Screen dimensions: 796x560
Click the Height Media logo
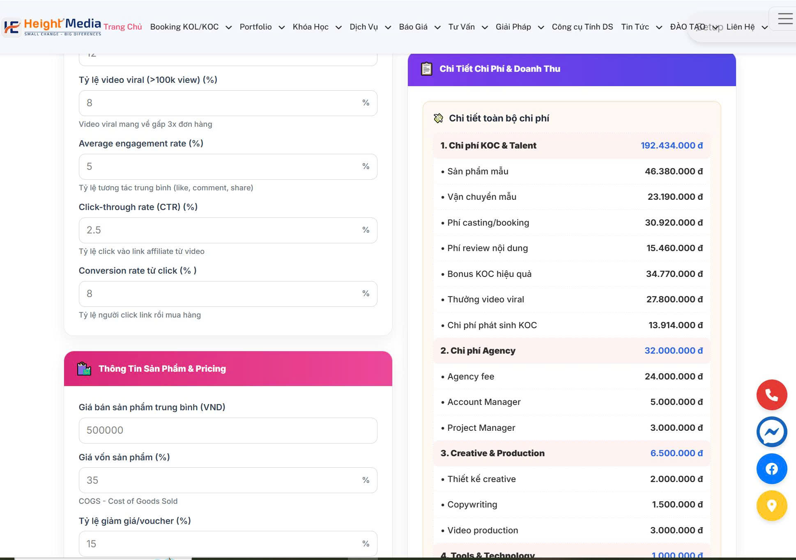pos(53,27)
